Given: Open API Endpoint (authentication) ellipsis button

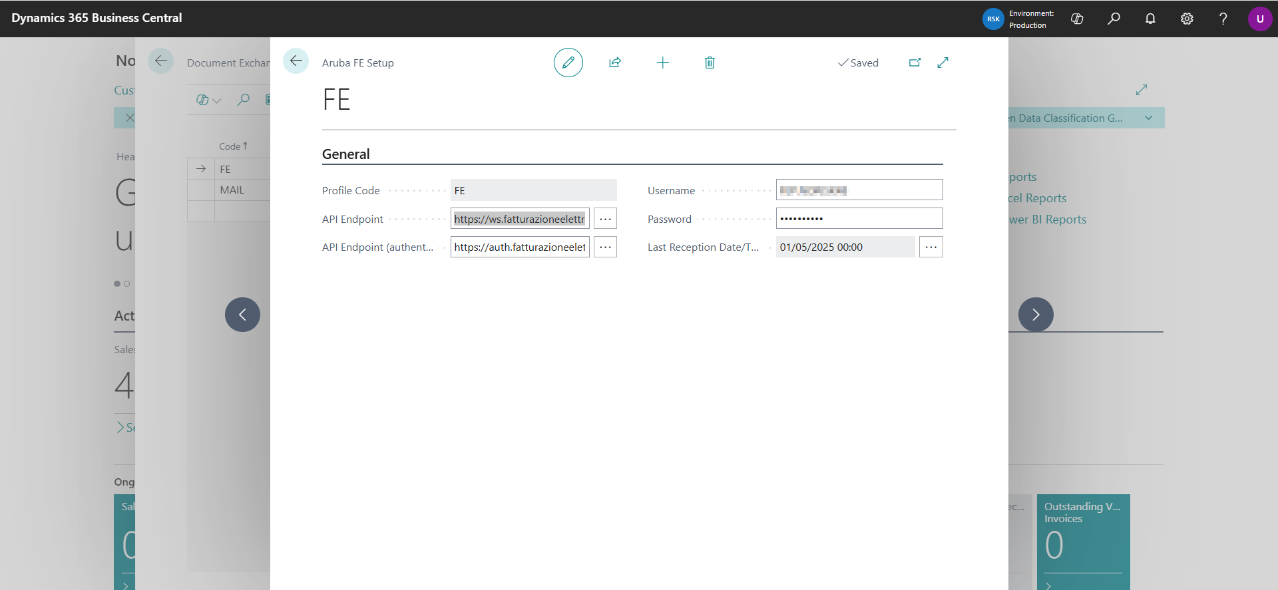Looking at the screenshot, I should pyautogui.click(x=605, y=247).
